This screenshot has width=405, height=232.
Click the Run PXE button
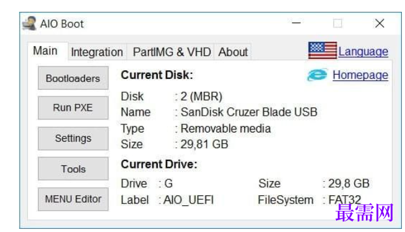click(73, 108)
